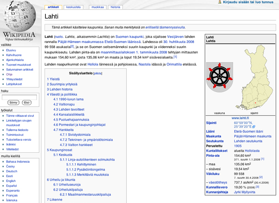Open Päijät-Hämeen maakunta infobox link
The height and width of the screenshot is (203, 279).
[253, 137]
